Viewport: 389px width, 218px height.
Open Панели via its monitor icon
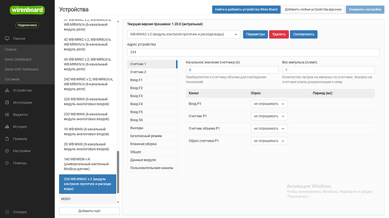[x=7, y=39]
